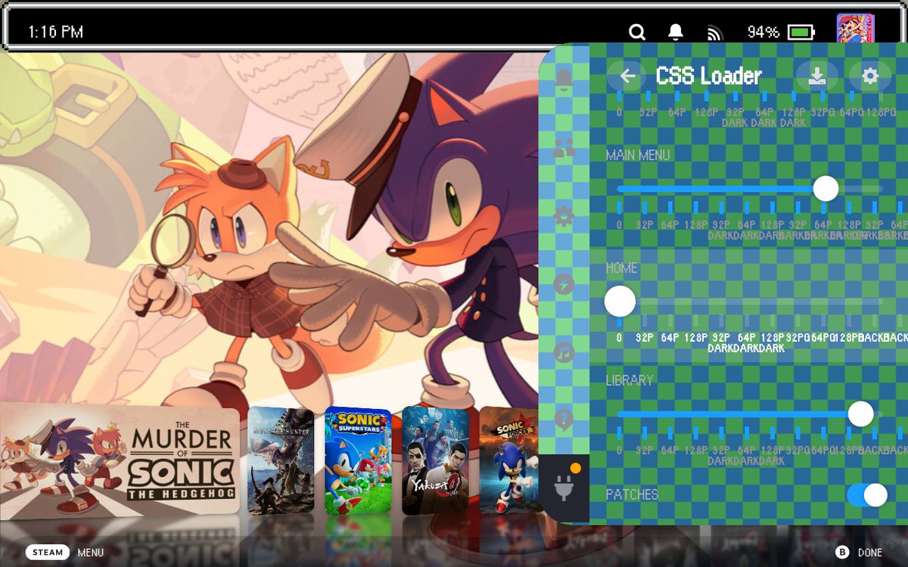Open CSS Loader settings gear in header
The width and height of the screenshot is (908, 567).
(870, 76)
